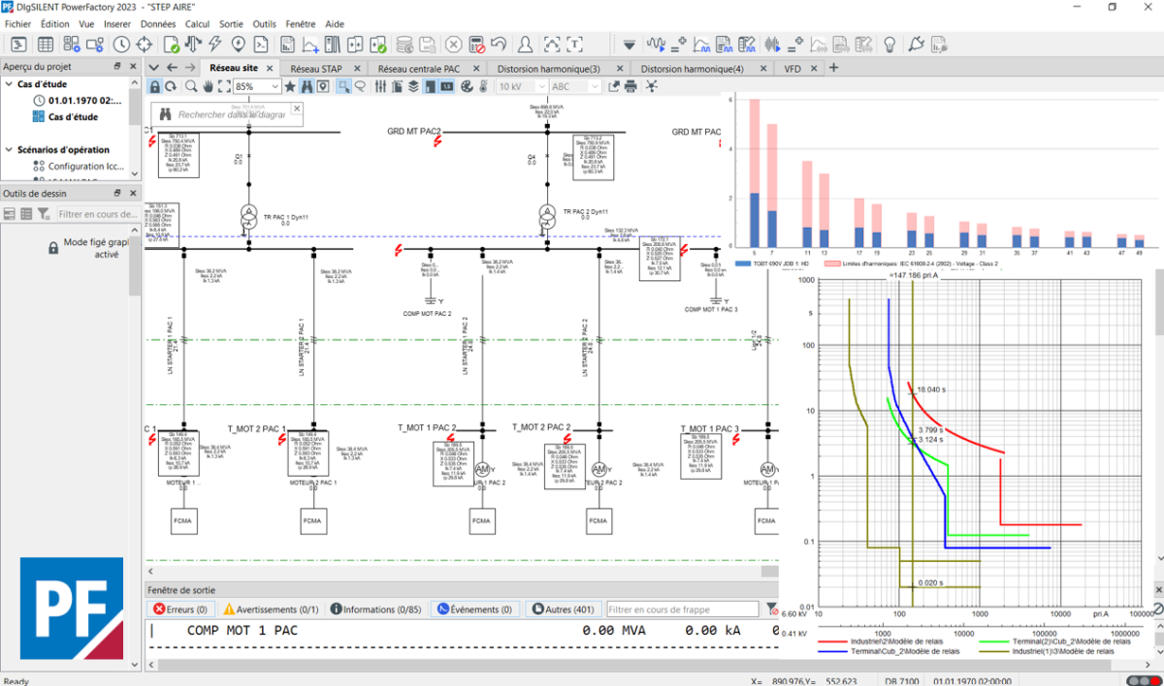Add a new diagram tab with plus button
The height and width of the screenshot is (686, 1164).
tap(833, 68)
